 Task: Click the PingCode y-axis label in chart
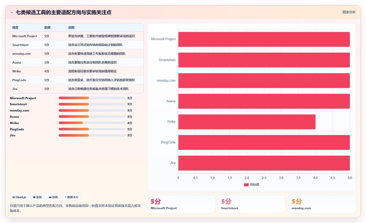(x=168, y=142)
